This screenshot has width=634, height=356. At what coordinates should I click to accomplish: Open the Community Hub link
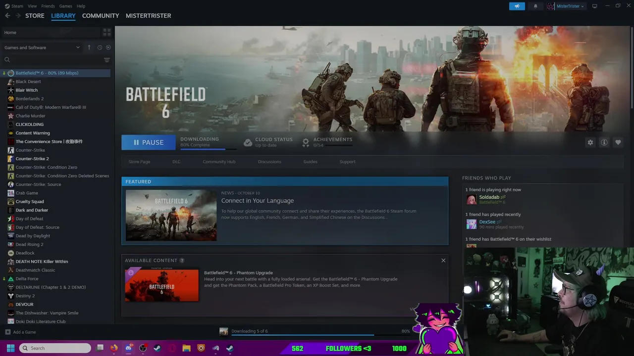tap(219, 162)
